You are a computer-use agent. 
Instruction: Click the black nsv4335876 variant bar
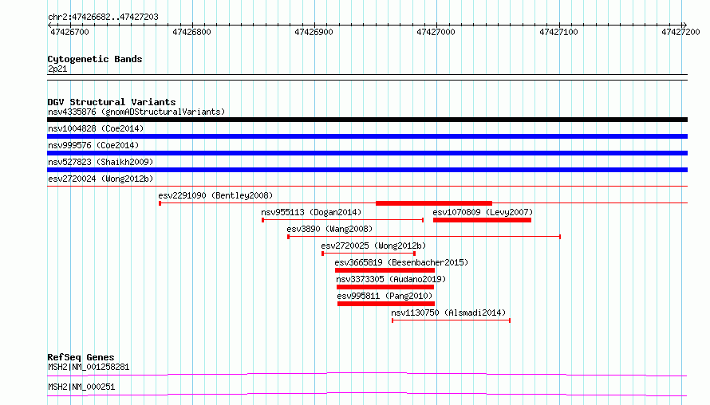click(367, 120)
